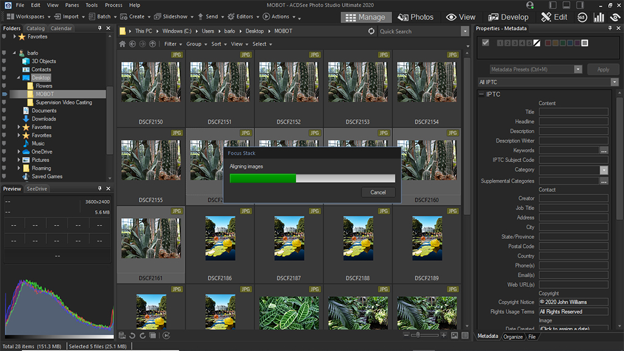
Task: Open the Dashboard bar chart icon
Action: pos(599,17)
